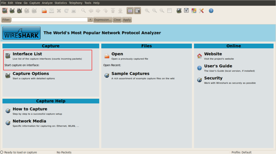
Task: Open the Tools menu
Action: coord(88,3)
